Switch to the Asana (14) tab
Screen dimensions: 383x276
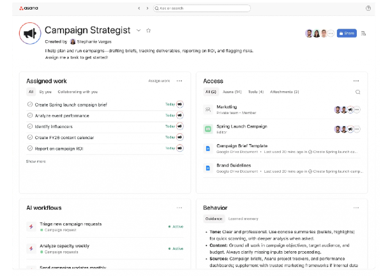tap(232, 92)
